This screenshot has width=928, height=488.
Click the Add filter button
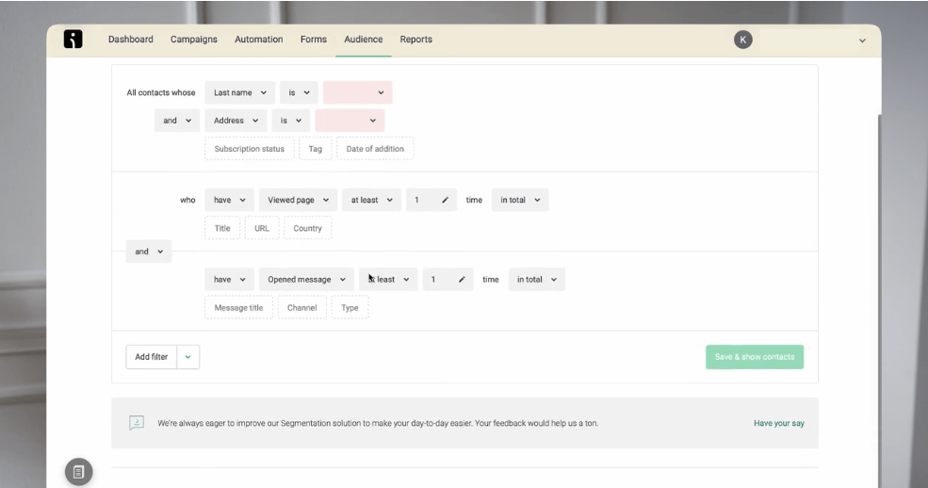point(152,357)
